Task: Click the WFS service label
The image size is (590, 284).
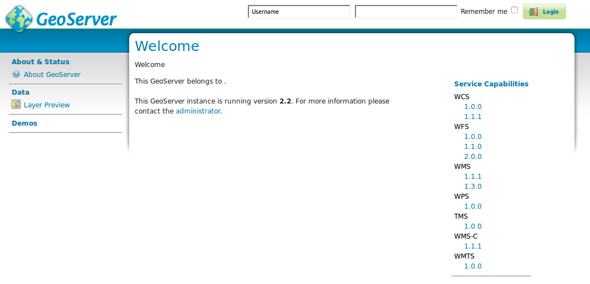Action: pyautogui.click(x=461, y=127)
